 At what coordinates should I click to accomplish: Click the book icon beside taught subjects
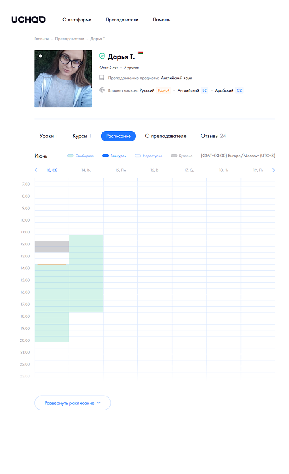coord(102,78)
